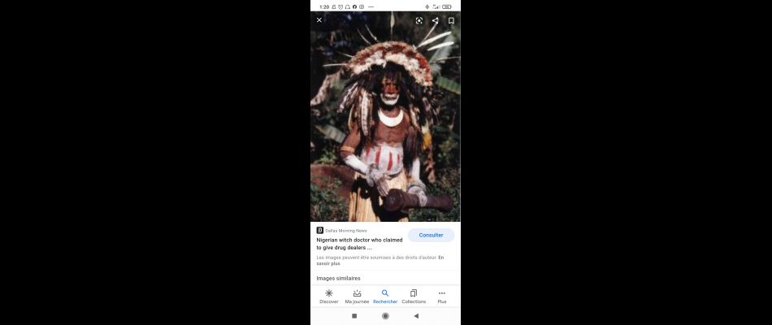Click the Consulter button
Viewport: 772px width, 325px height.
(x=431, y=235)
